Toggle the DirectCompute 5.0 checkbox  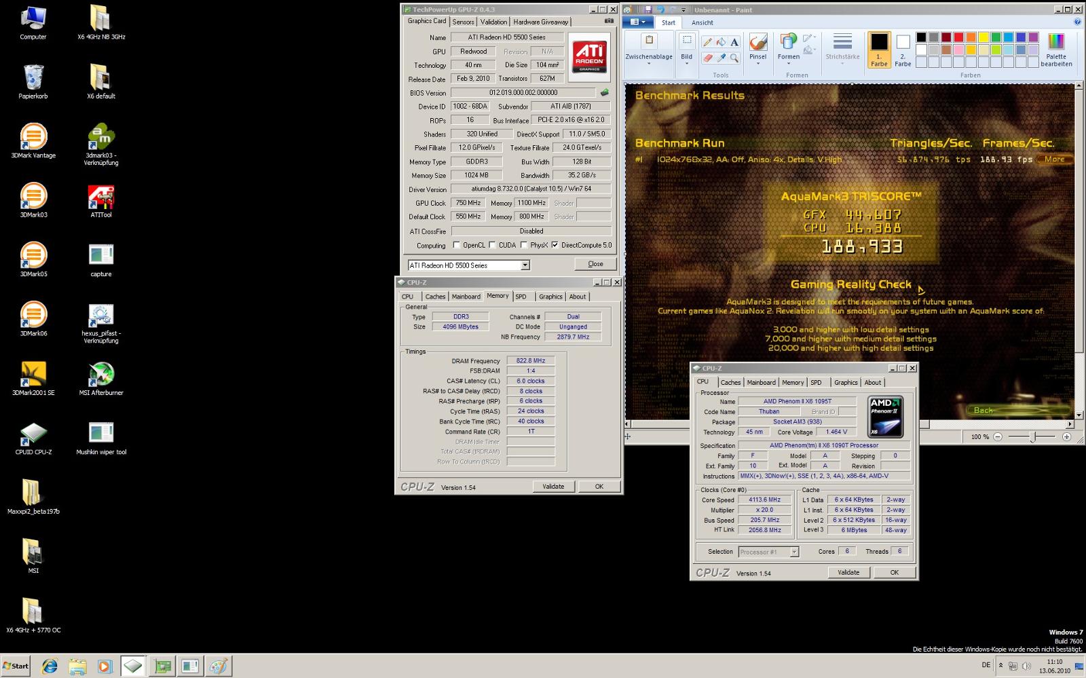click(x=555, y=245)
